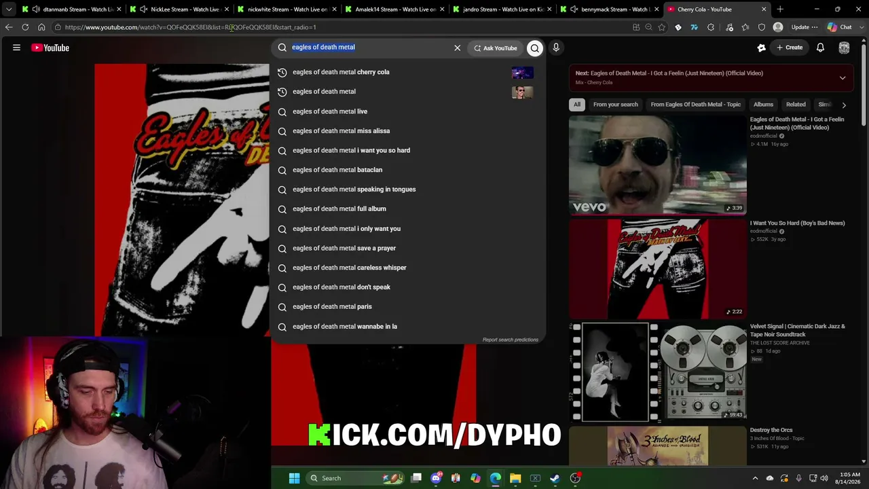Open the YouTube account avatar menu
The height and width of the screenshot is (489, 869).
844,48
